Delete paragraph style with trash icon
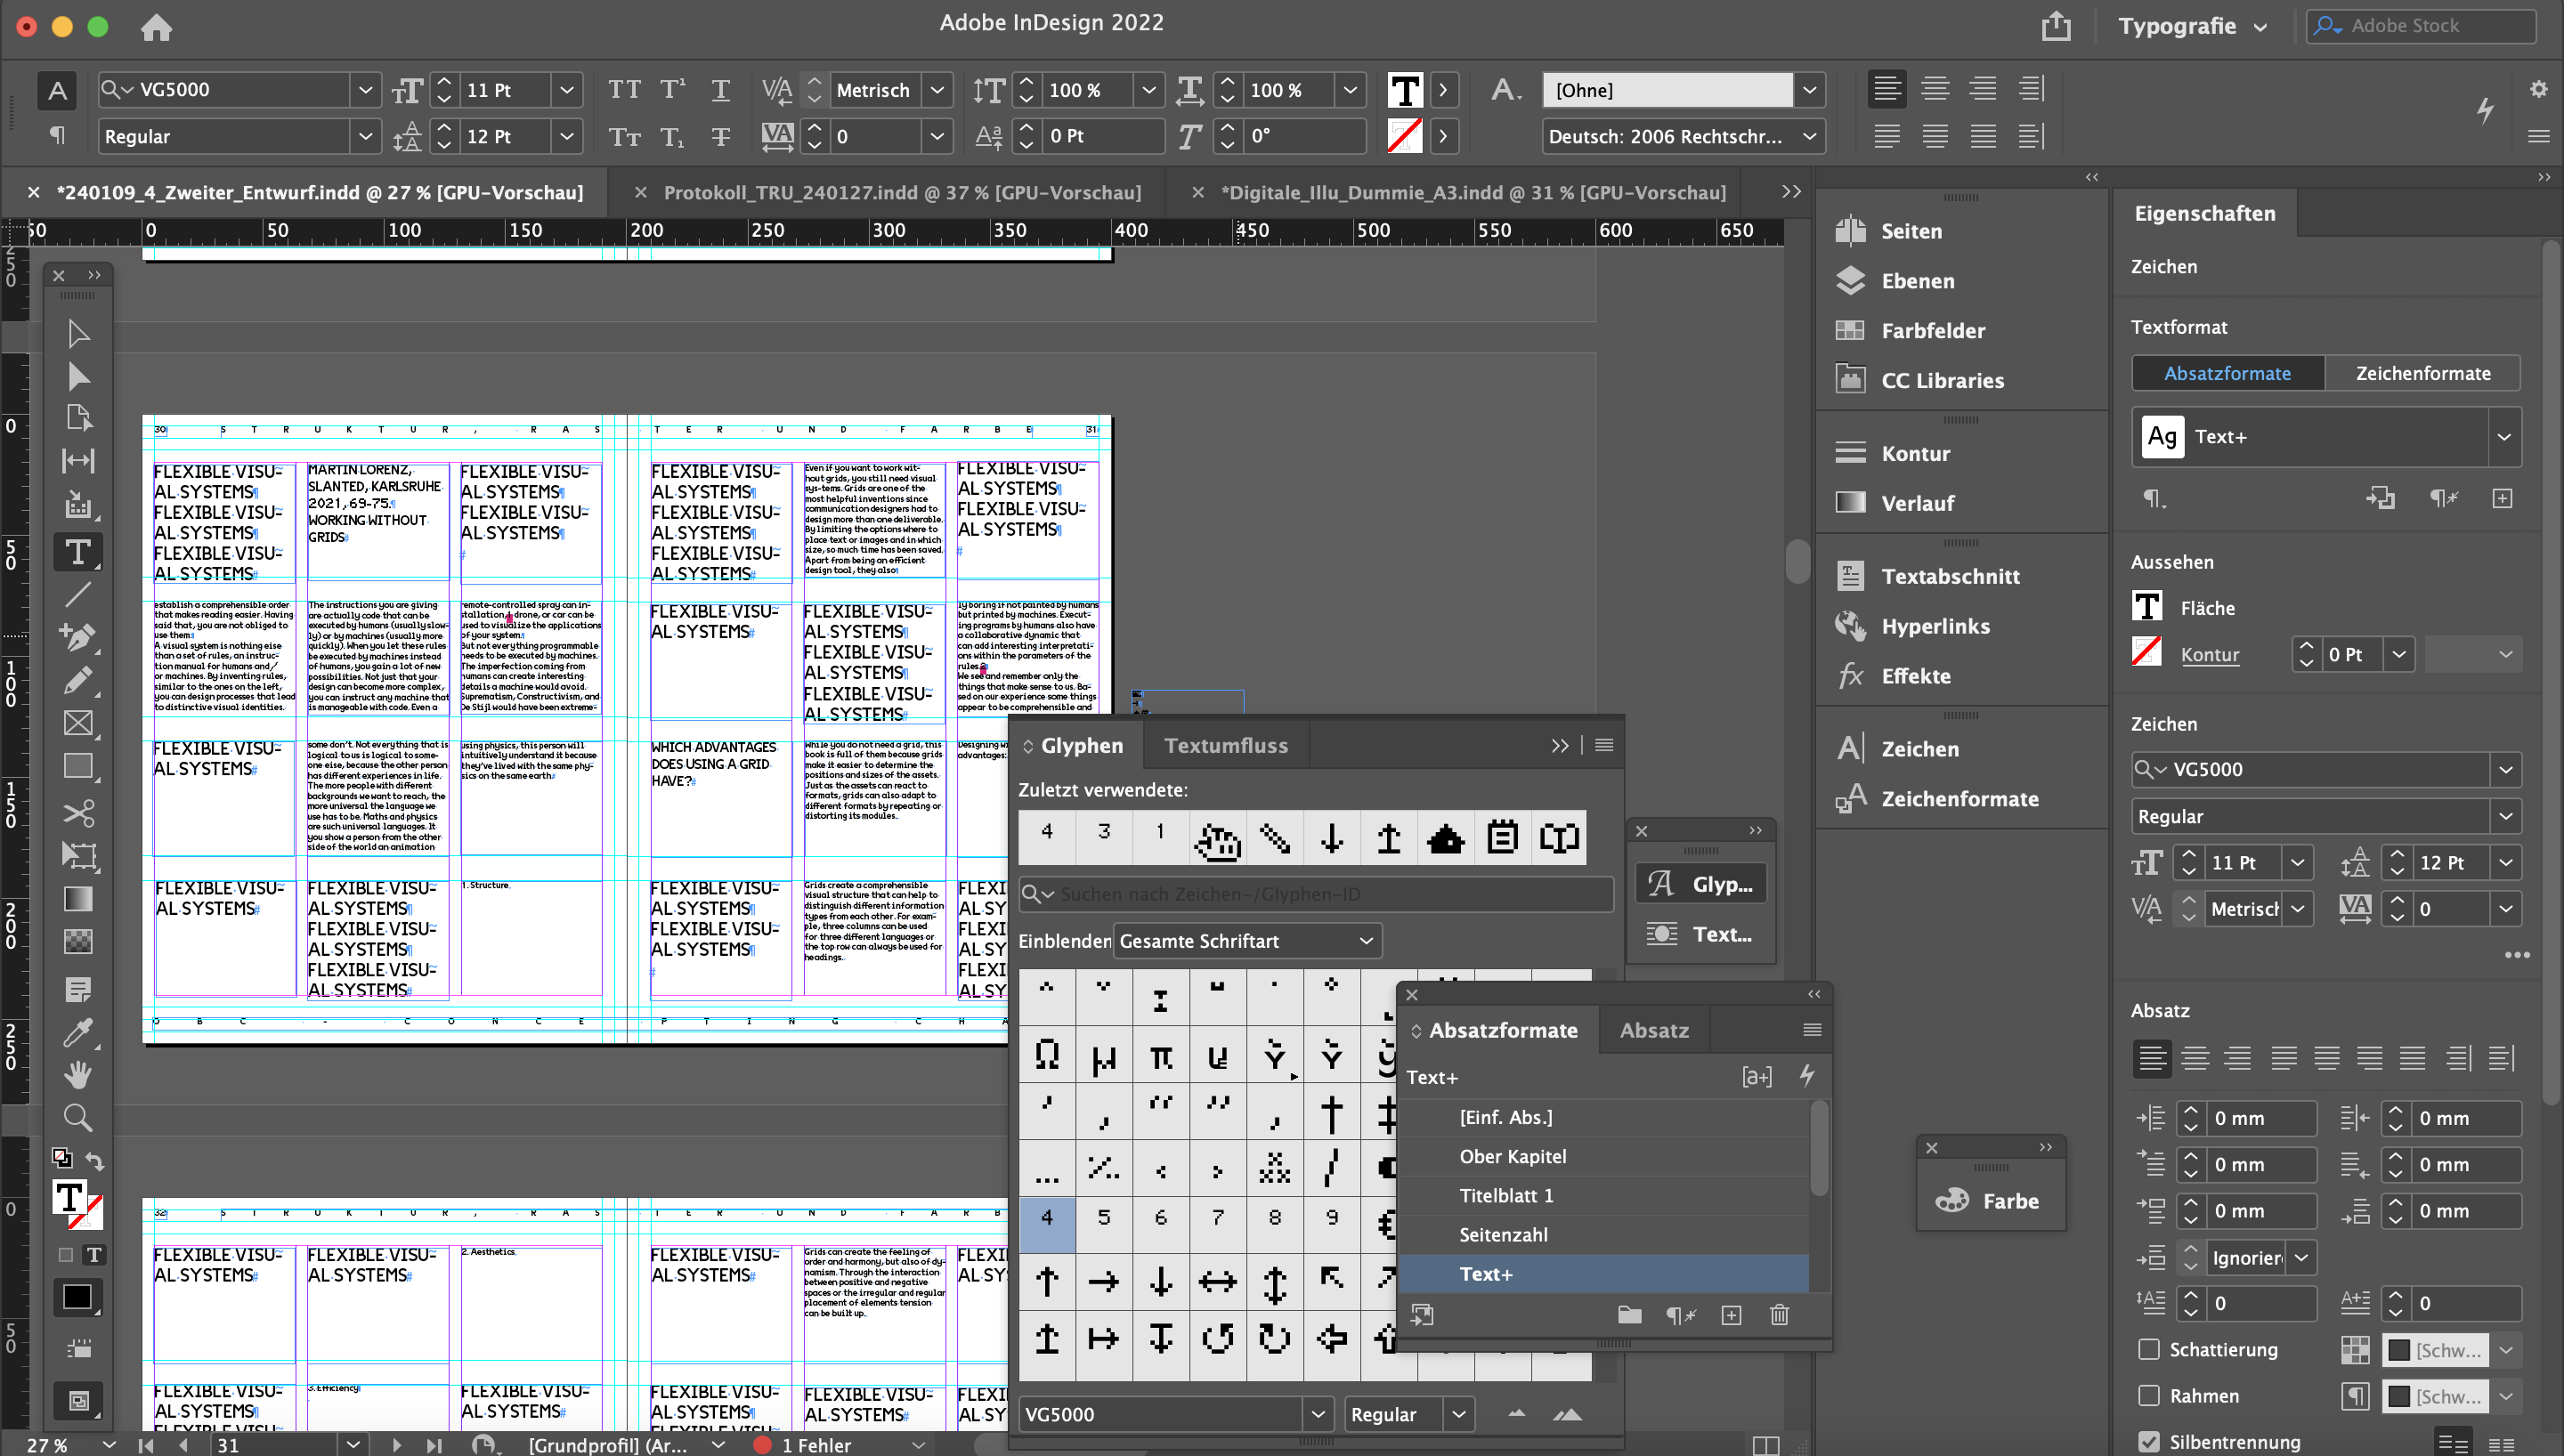Image resolution: width=2564 pixels, height=1456 pixels. point(1779,1315)
